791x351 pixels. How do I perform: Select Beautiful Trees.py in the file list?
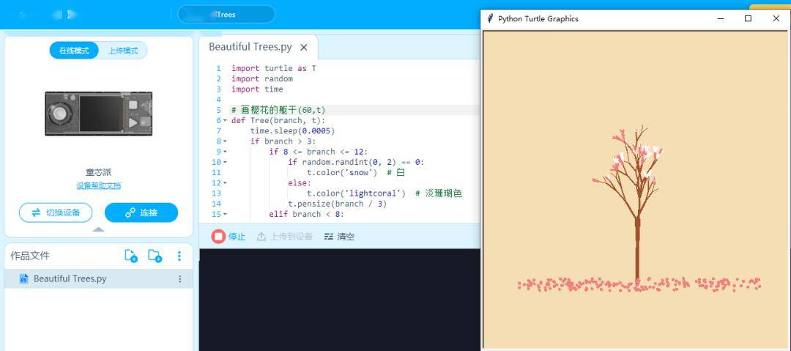(70, 278)
